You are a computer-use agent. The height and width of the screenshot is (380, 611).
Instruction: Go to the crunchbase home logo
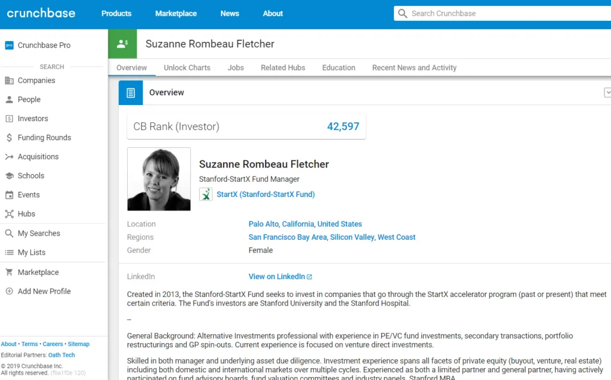coord(41,13)
